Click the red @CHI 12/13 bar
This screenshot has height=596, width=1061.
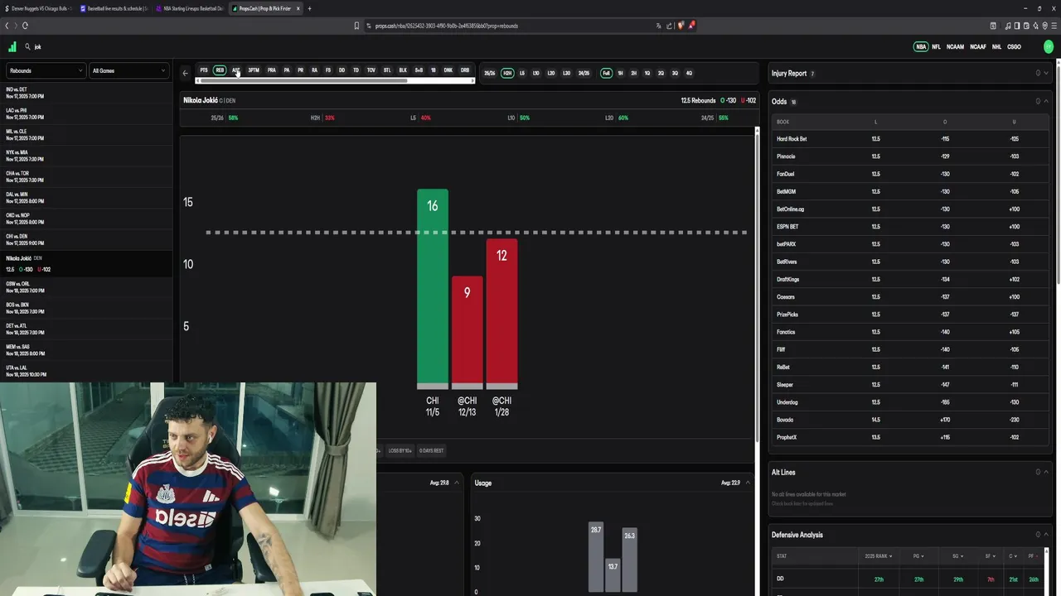tap(467, 332)
